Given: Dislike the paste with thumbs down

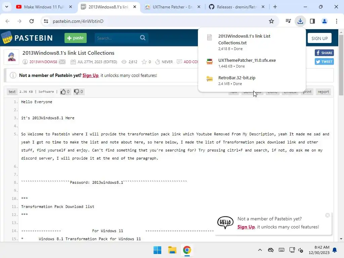Looking at the screenshot, I should pyautogui.click(x=79, y=92).
